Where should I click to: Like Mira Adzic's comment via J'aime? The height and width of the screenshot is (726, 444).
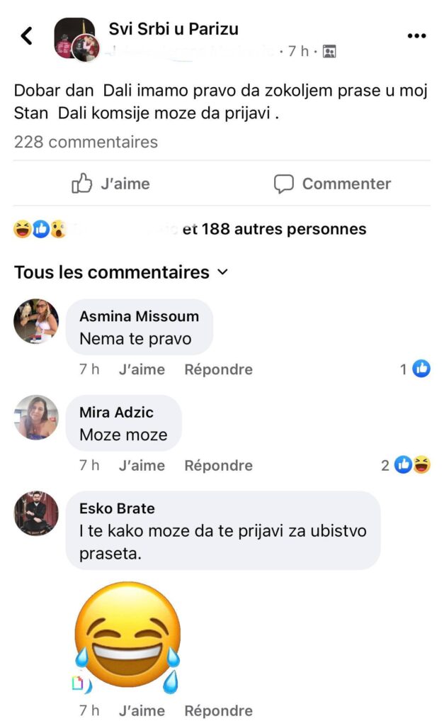142,466
